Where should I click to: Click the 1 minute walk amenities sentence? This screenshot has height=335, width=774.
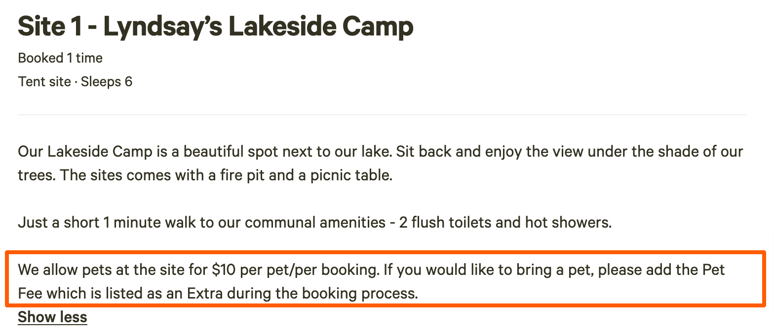pos(314,222)
